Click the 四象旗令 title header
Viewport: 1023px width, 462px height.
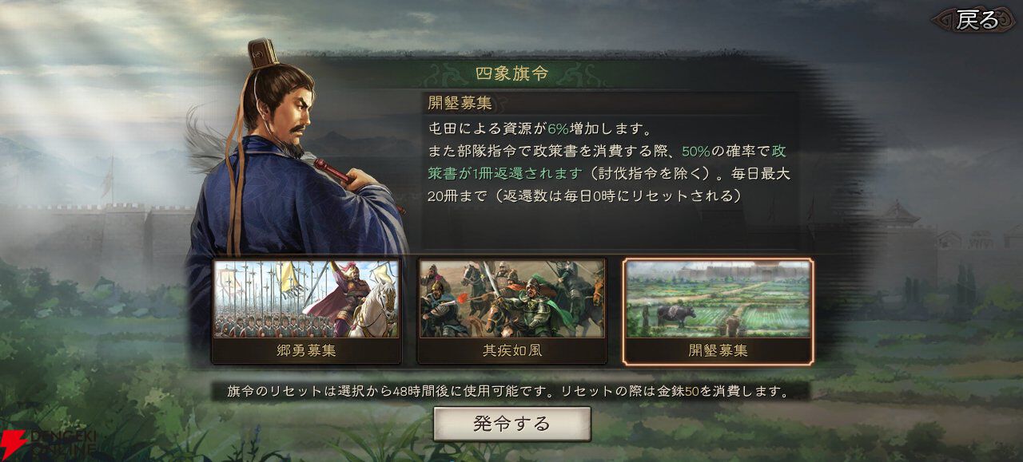pyautogui.click(x=511, y=74)
